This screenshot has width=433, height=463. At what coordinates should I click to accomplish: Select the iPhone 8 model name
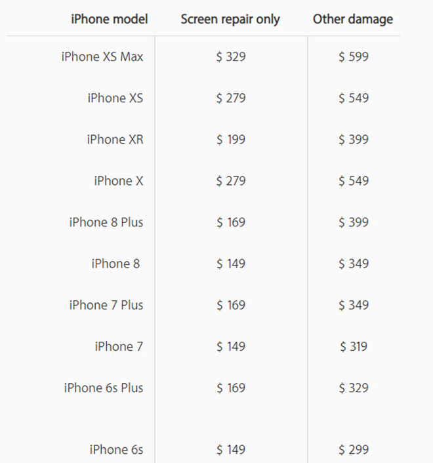[115, 264]
